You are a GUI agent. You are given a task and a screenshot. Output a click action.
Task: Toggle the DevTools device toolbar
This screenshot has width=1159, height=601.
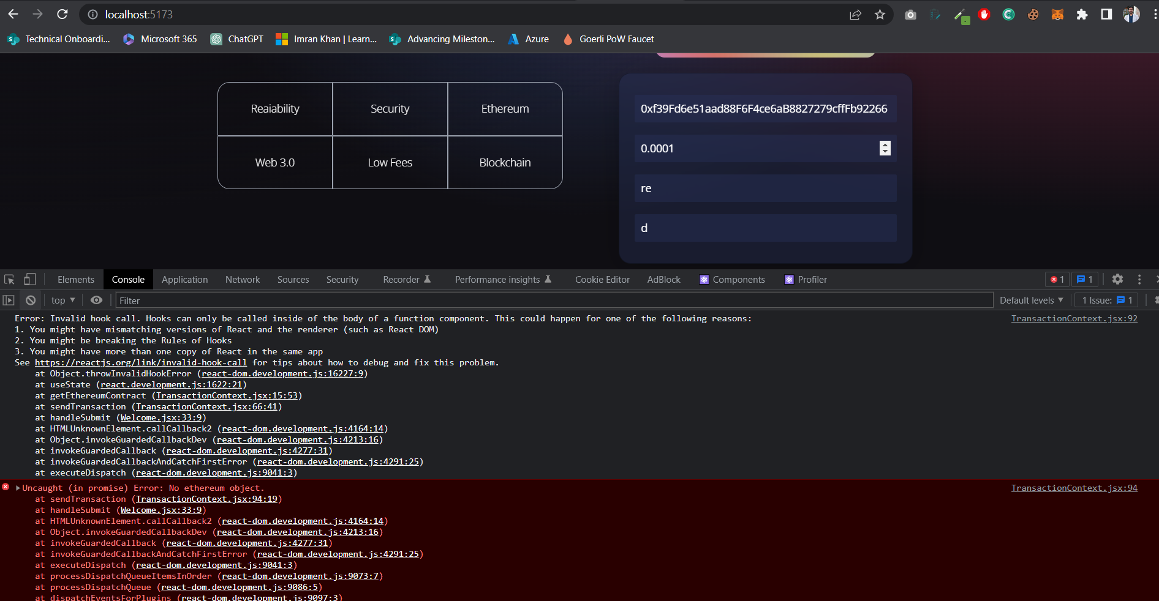(x=29, y=280)
